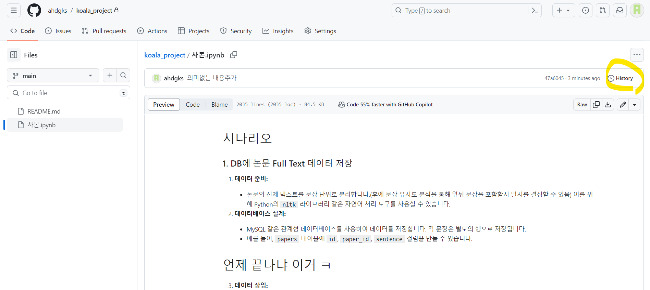650x290 pixels.
Task: Open the Issues tab
Action: 58,31
